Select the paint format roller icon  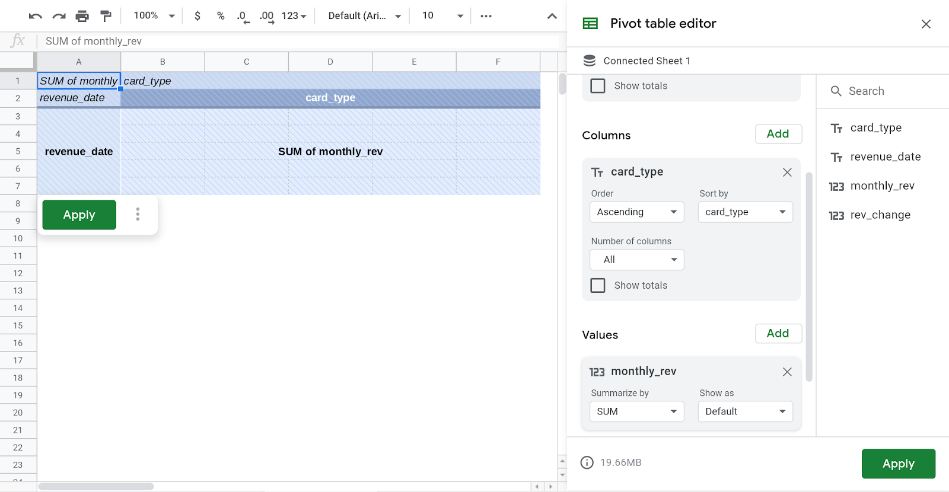pos(106,16)
